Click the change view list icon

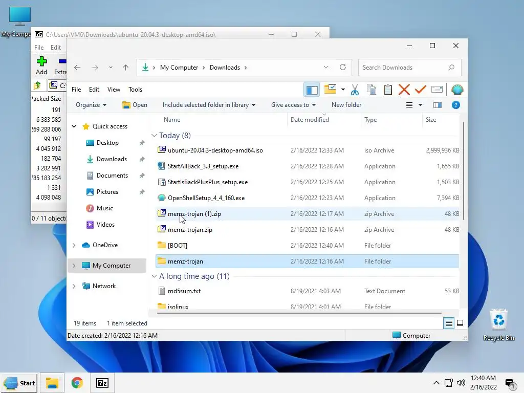point(409,105)
